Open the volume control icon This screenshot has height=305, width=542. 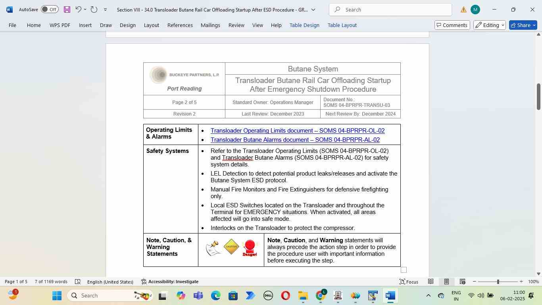point(480,295)
